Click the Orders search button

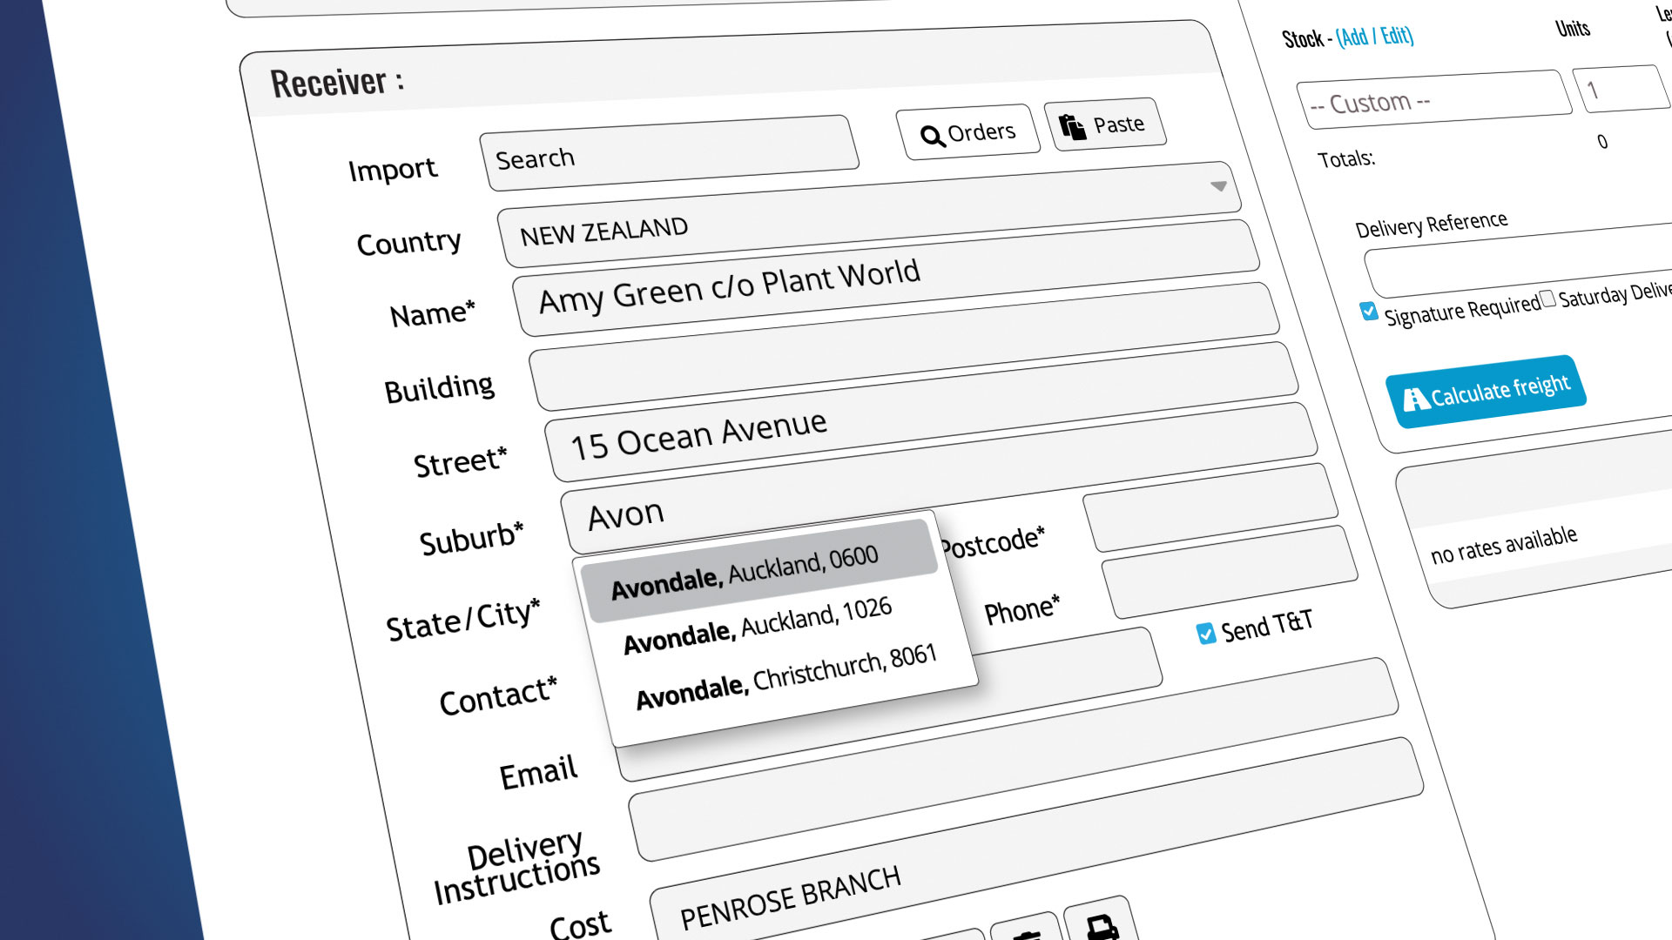pos(968,132)
